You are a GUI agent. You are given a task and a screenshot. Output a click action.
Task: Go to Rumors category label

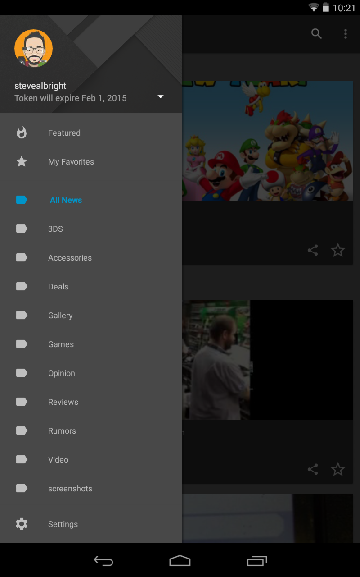tap(62, 431)
